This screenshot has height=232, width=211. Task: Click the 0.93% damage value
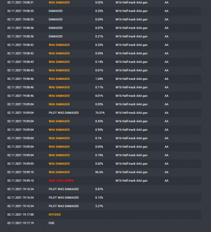[99, 130]
